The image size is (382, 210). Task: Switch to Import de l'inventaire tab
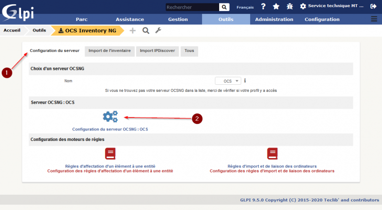click(109, 50)
